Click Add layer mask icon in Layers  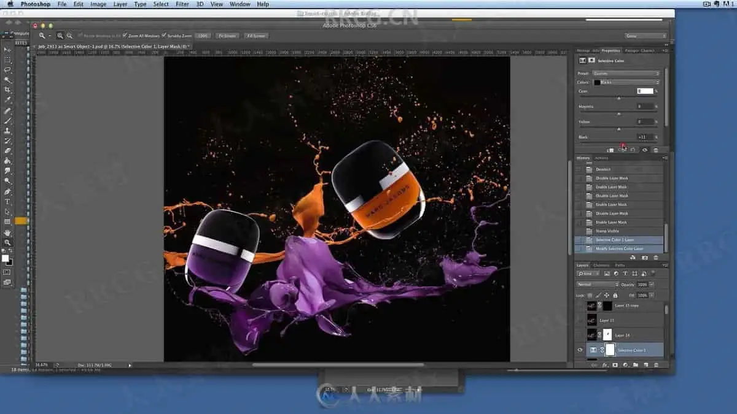pyautogui.click(x=615, y=365)
